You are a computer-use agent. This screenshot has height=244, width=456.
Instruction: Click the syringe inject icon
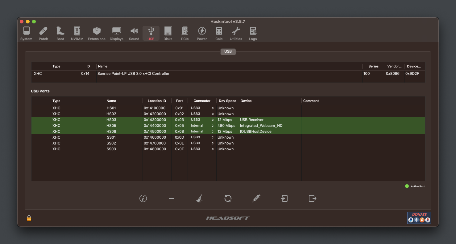tap(256, 198)
